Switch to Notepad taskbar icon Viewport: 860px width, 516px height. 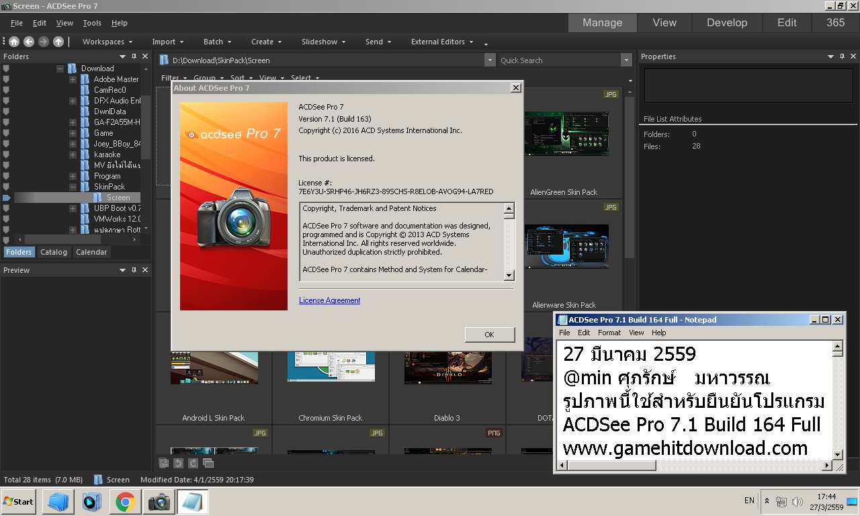(193, 501)
